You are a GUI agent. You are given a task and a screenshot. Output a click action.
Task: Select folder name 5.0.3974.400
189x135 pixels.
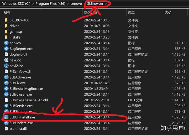pos(19,20)
